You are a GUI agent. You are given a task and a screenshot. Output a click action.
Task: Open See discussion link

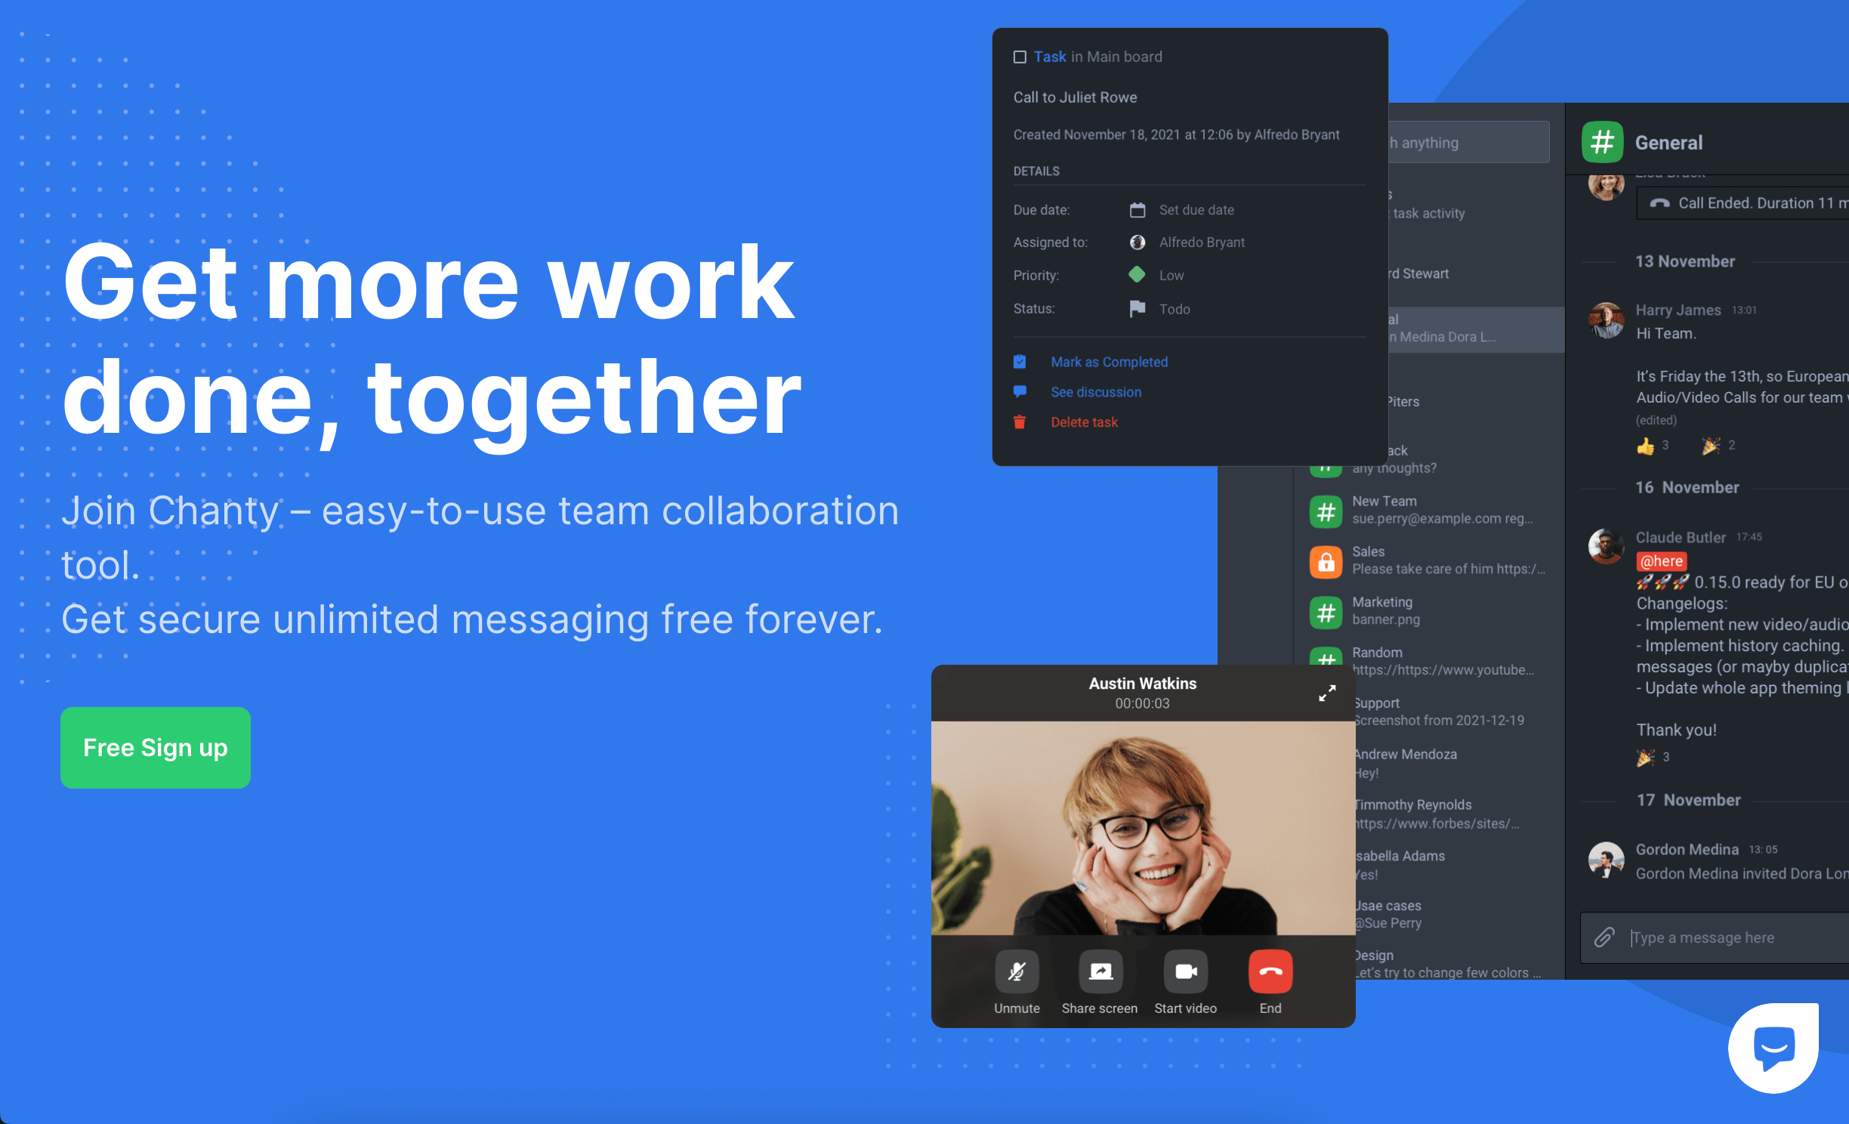coord(1096,392)
